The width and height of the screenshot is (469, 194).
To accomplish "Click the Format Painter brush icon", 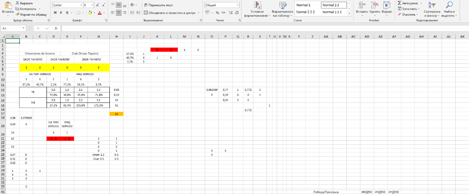I will pos(18,14).
